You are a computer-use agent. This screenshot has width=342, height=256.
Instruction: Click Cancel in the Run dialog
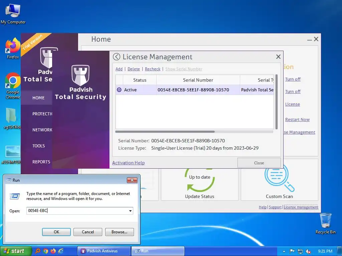[88, 232]
